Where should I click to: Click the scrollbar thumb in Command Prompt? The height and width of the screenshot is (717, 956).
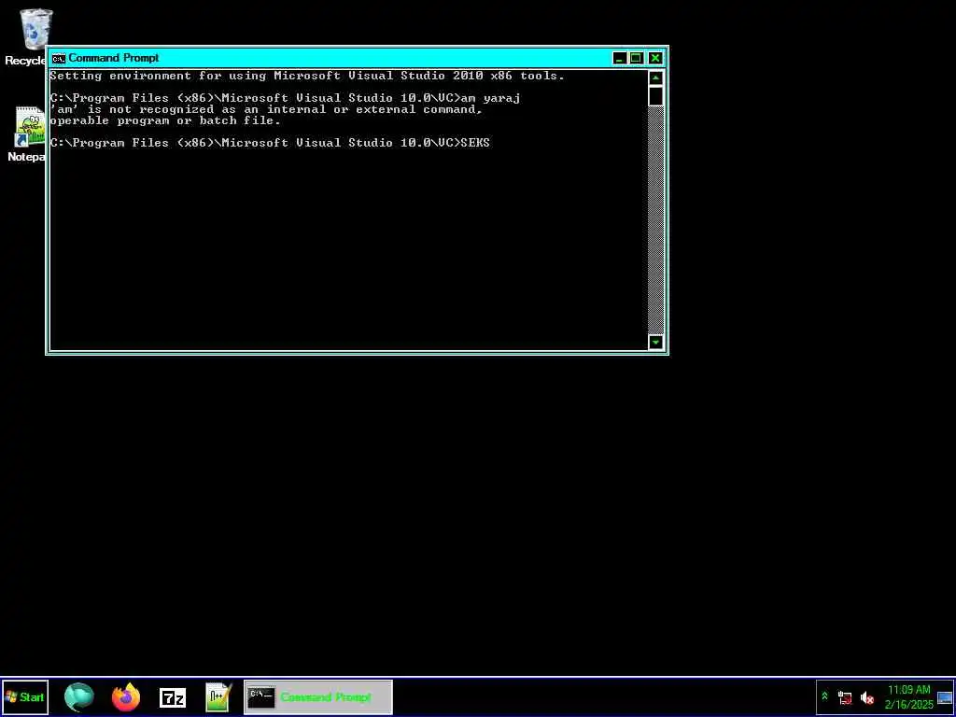[x=655, y=96]
